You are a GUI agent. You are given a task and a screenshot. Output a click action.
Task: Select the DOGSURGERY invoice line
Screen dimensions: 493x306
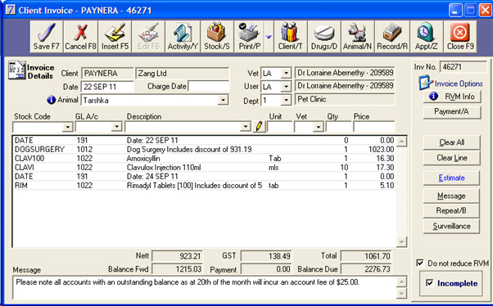coord(205,149)
